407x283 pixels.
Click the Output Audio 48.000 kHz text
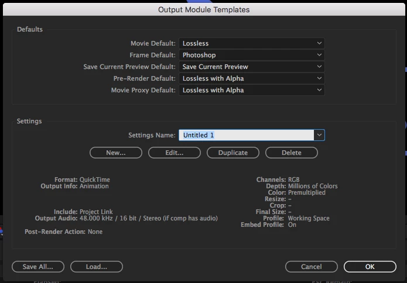pos(126,218)
